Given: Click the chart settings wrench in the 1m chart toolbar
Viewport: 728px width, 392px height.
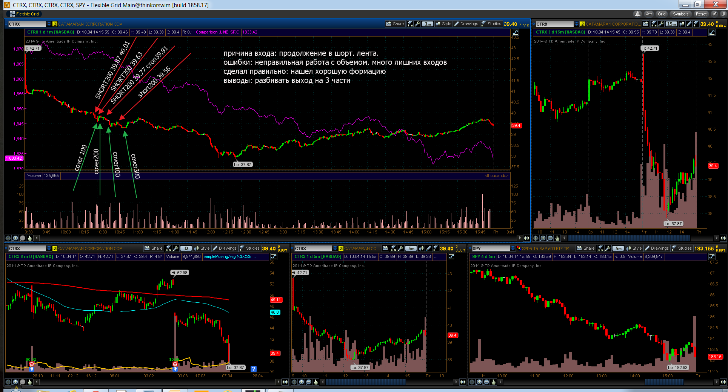Looking at the screenshot, I should click(417, 24).
